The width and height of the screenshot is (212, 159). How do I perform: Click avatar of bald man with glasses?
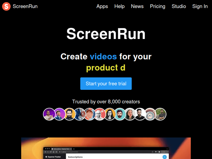[100, 114]
